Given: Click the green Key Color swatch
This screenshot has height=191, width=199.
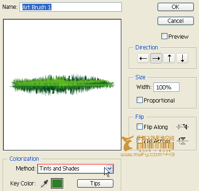Looking at the screenshot, I should pyautogui.click(x=57, y=184).
